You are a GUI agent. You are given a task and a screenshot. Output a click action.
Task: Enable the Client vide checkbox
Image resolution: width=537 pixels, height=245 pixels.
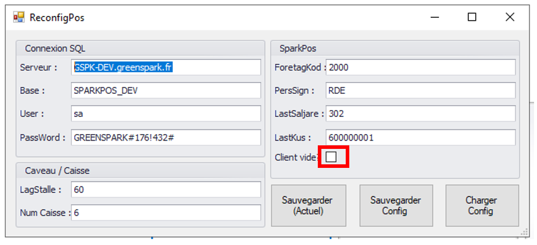click(331, 157)
